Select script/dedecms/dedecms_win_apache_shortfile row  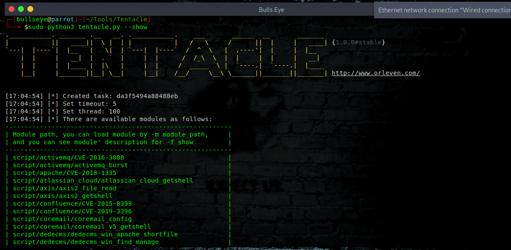95,234
